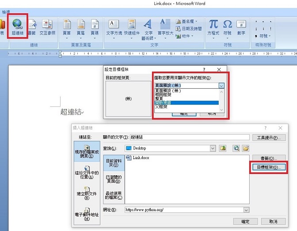The image size is (297, 231).
Task: Choose 相同框架 from the frame list
Action: tap(164, 95)
